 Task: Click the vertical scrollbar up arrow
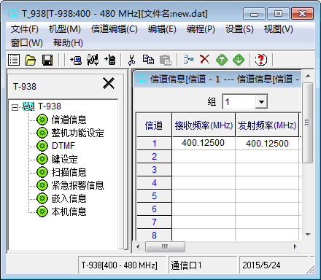(x=308, y=76)
